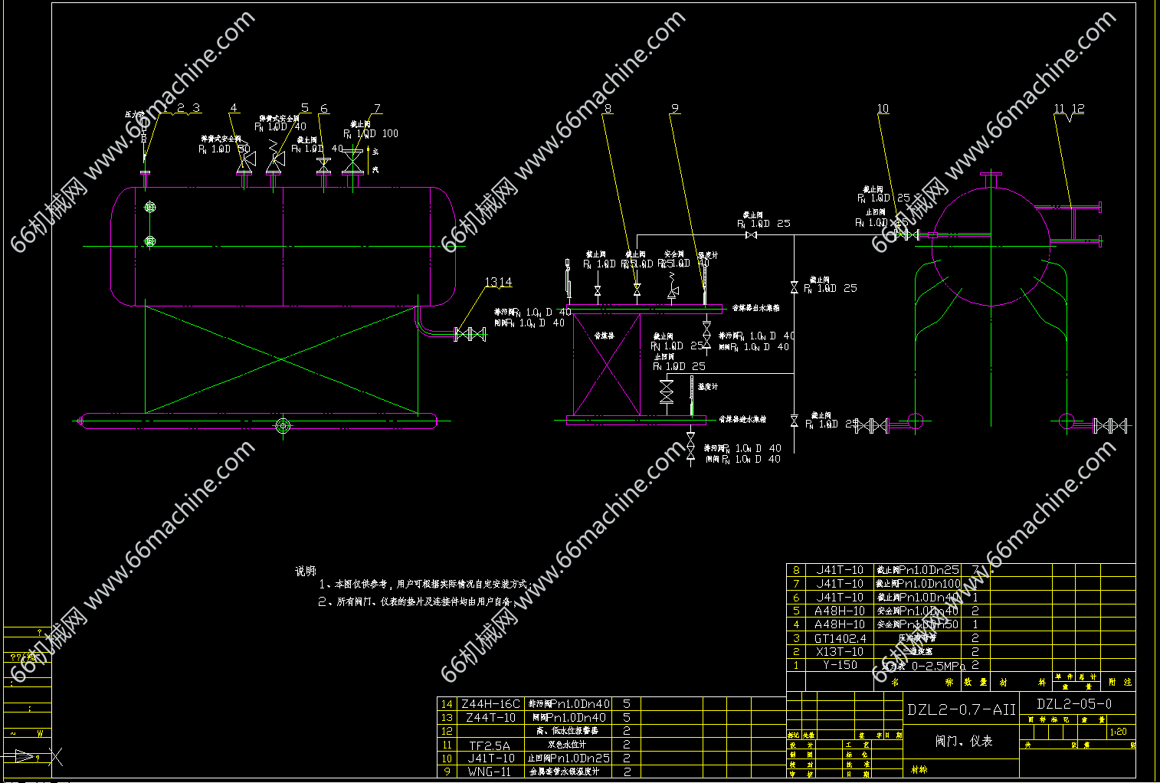Select the safety valve symbol under callout 4
This screenshot has width=1160, height=783.
tap(245, 162)
